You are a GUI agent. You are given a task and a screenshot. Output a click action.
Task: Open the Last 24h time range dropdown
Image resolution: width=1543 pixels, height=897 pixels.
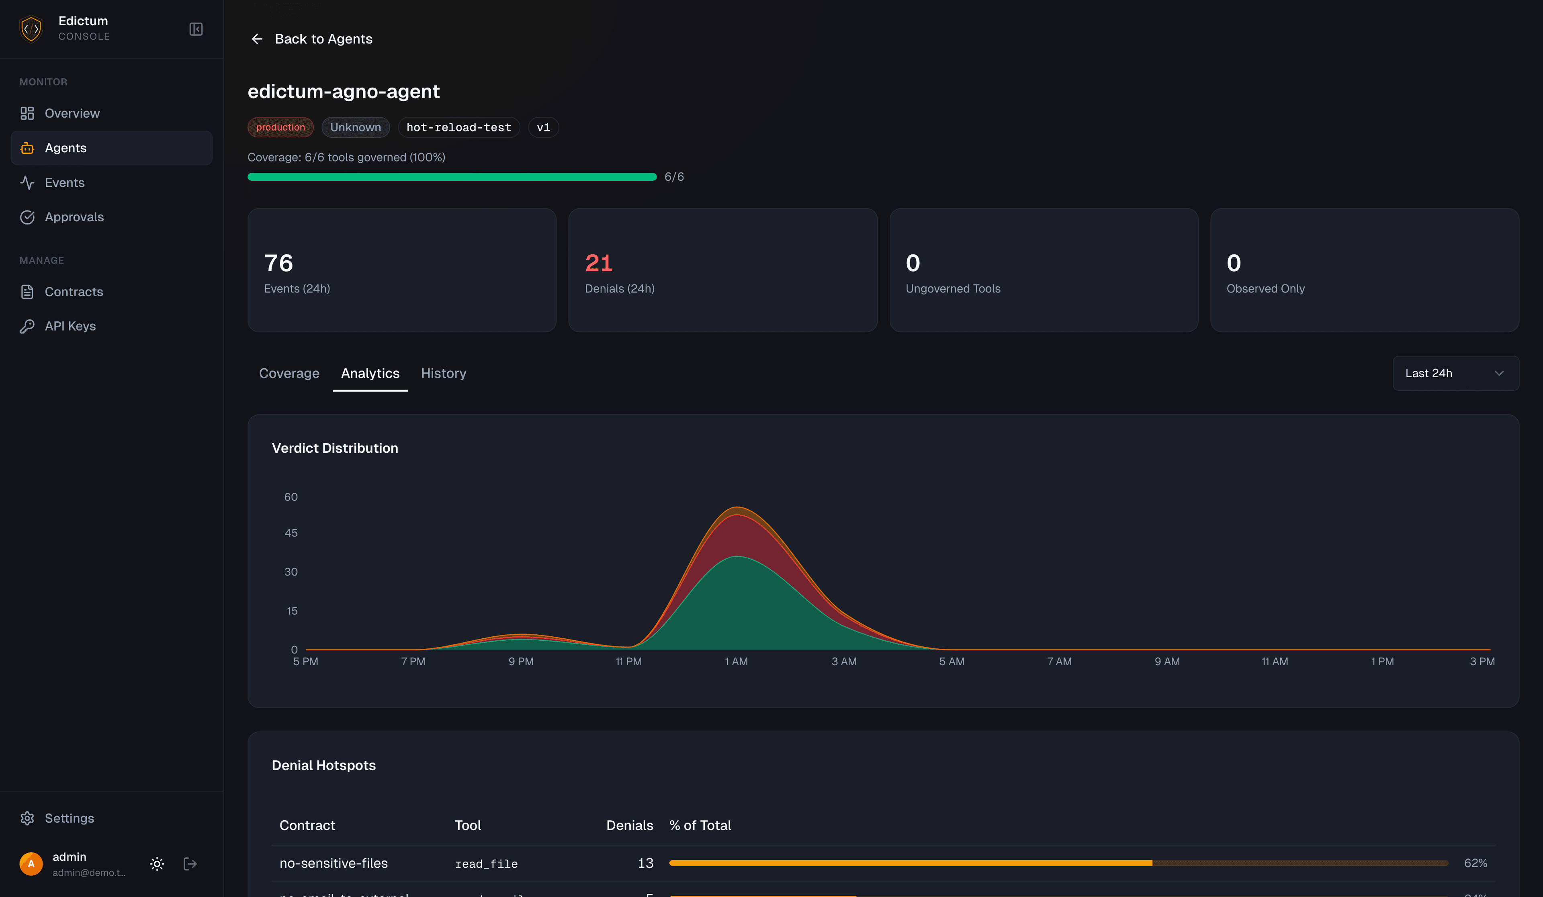[x=1455, y=373]
